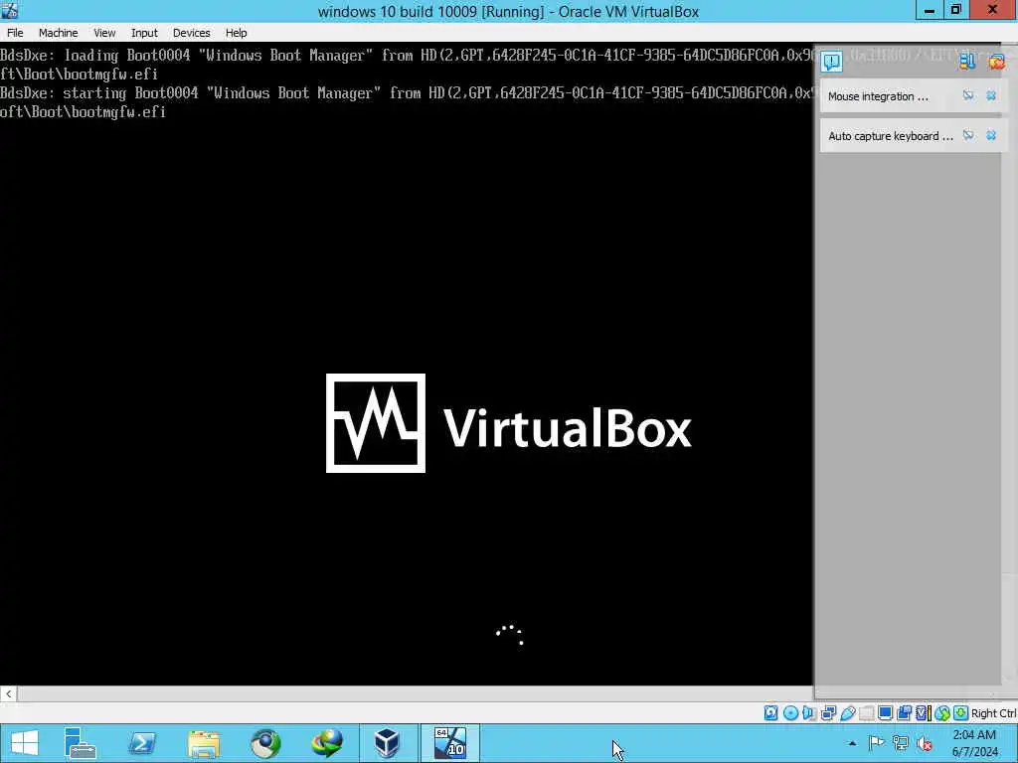Screen dimensions: 1018x763
Task: Click the notification center speech-bubble icon
Action: [x=831, y=61]
